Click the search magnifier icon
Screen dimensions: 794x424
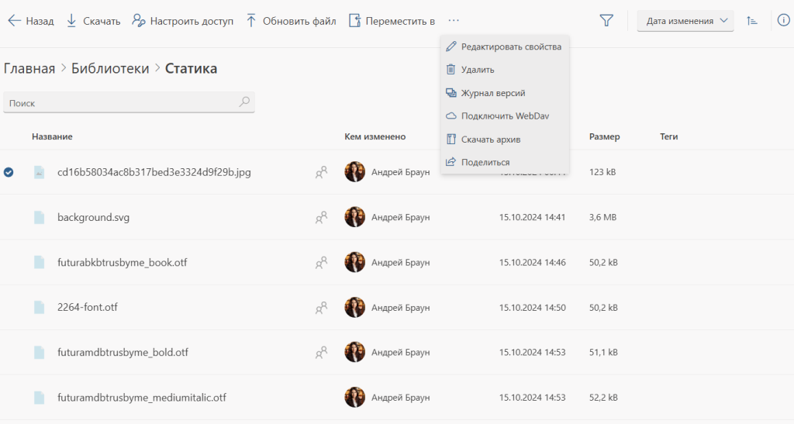[x=244, y=102]
